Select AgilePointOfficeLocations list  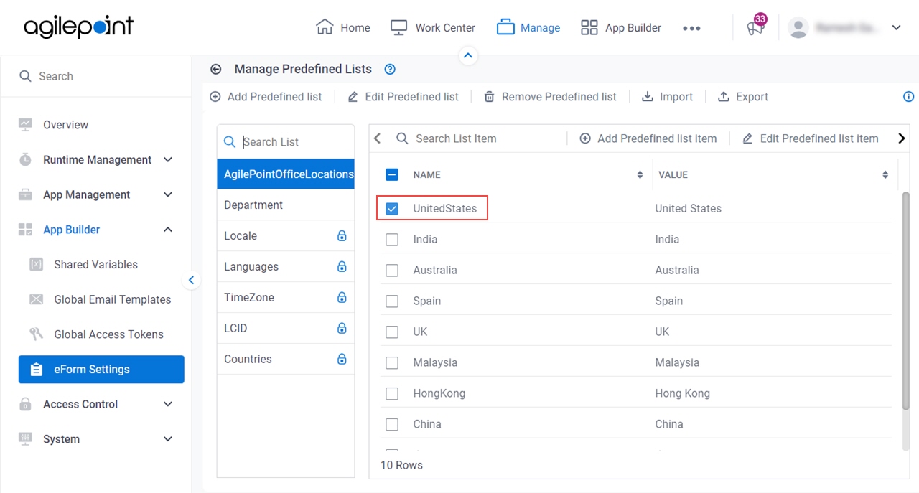286,174
